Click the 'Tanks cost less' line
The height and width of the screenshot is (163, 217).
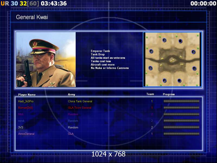pyautogui.click(x=101, y=61)
